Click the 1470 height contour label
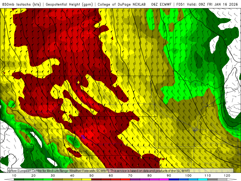241x181 pixels. click(x=78, y=152)
